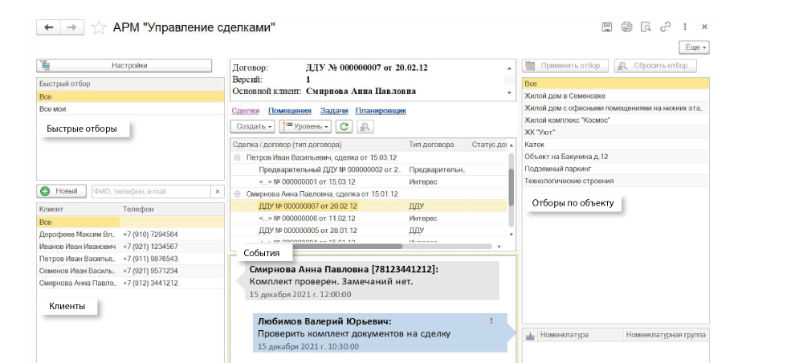Click the save diskette icon

(x=608, y=27)
